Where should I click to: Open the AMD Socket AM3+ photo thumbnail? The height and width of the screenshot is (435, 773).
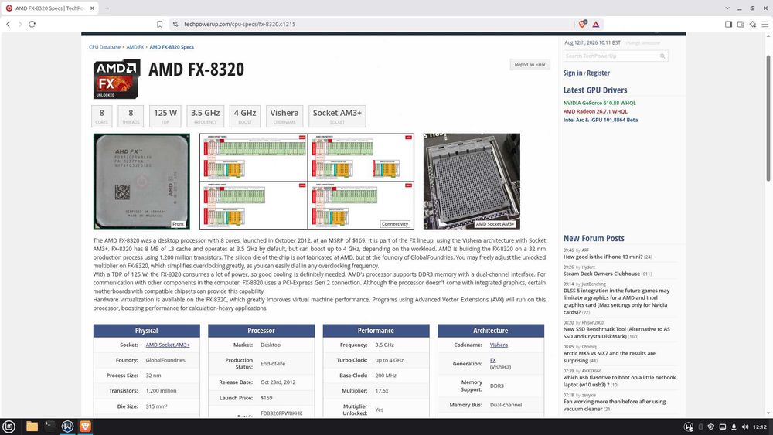pos(472,182)
